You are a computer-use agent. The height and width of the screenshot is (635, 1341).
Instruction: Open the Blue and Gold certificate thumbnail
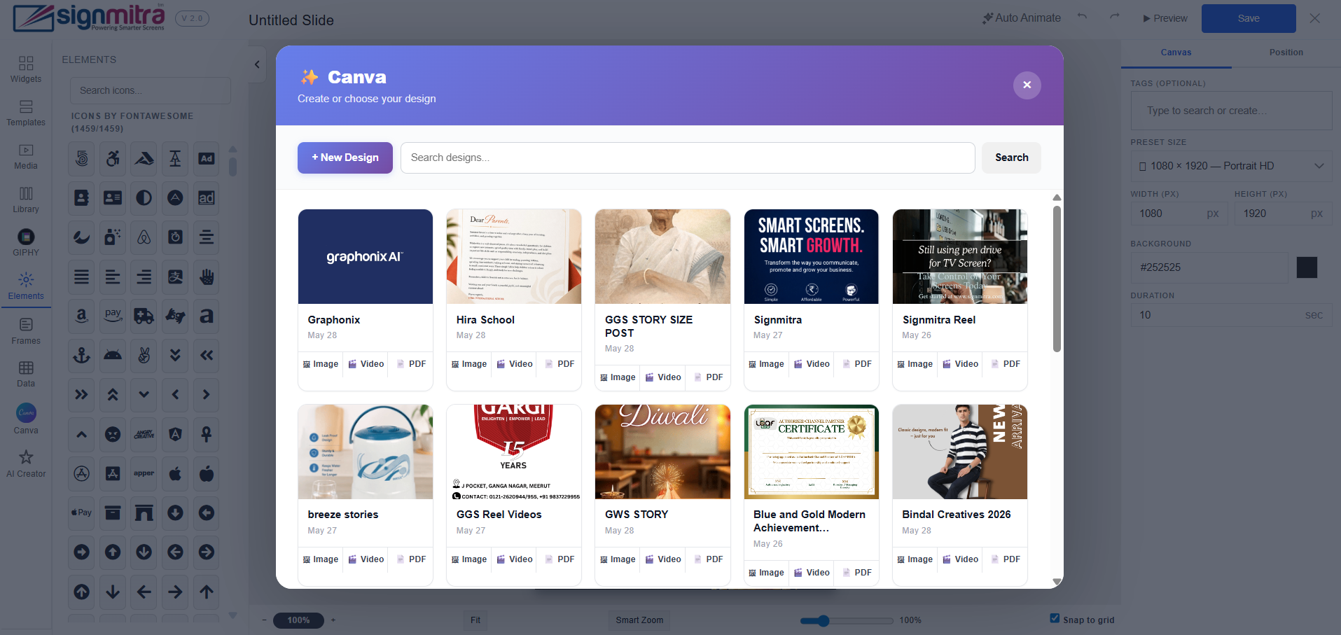(811, 452)
